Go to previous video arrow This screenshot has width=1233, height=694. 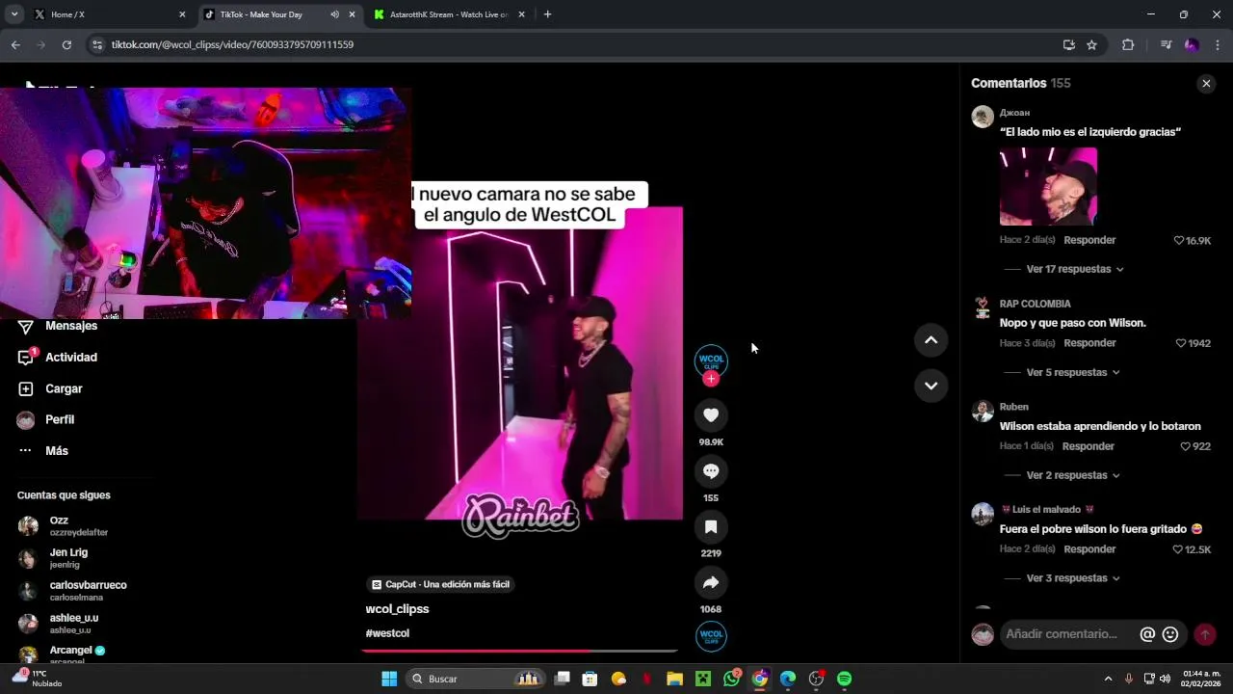[x=931, y=340]
